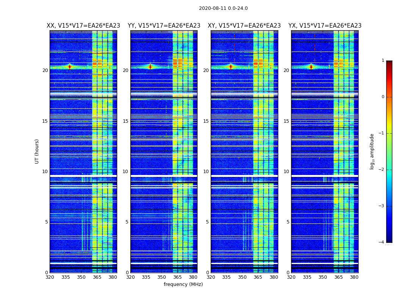398x303 pixels.
Task: Click the log10 amplitude colorbar label
Action: click(372, 151)
